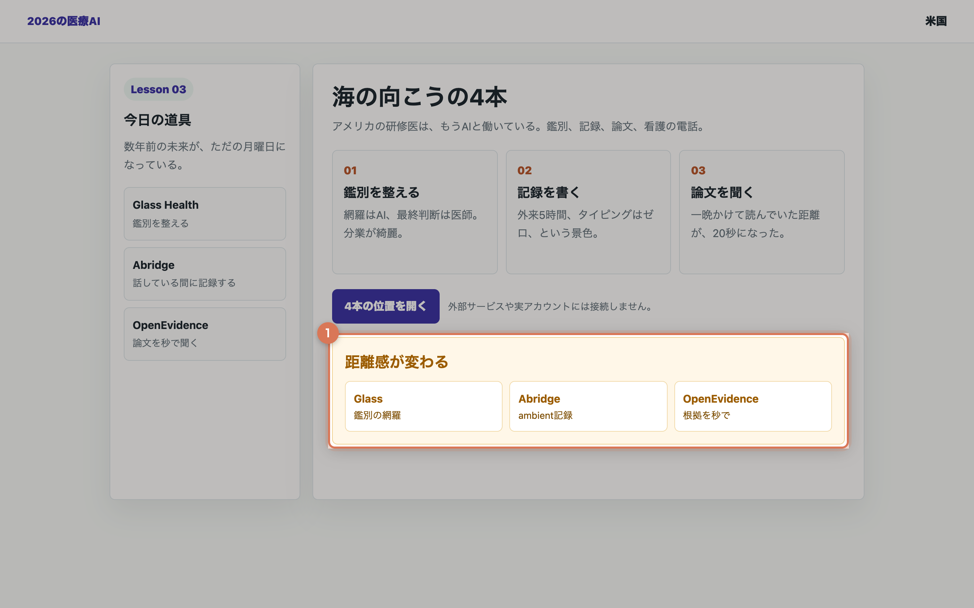Select the 01 鑑別を整える card
The width and height of the screenshot is (974, 608).
point(415,212)
